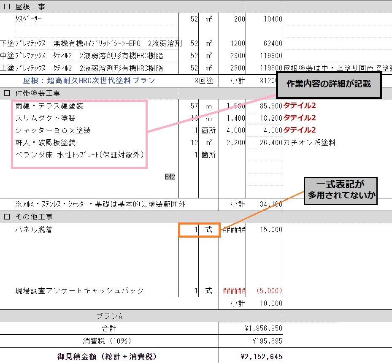
Task: Select the 屋根工事 section header text
Action: point(30,6)
